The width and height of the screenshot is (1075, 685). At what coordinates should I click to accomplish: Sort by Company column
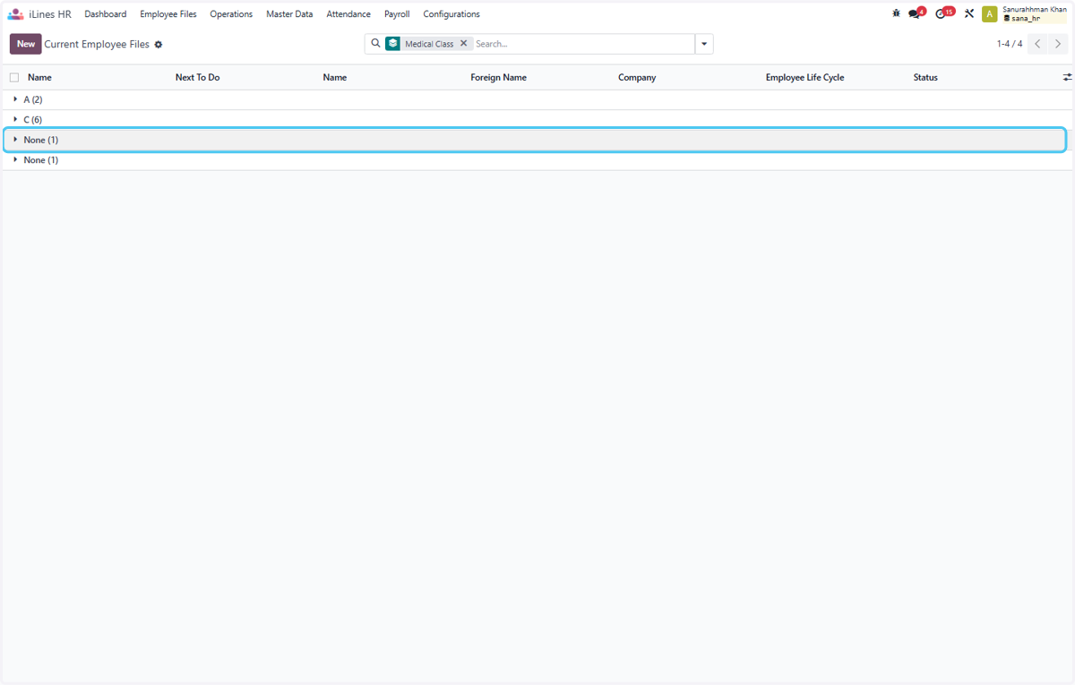(637, 78)
